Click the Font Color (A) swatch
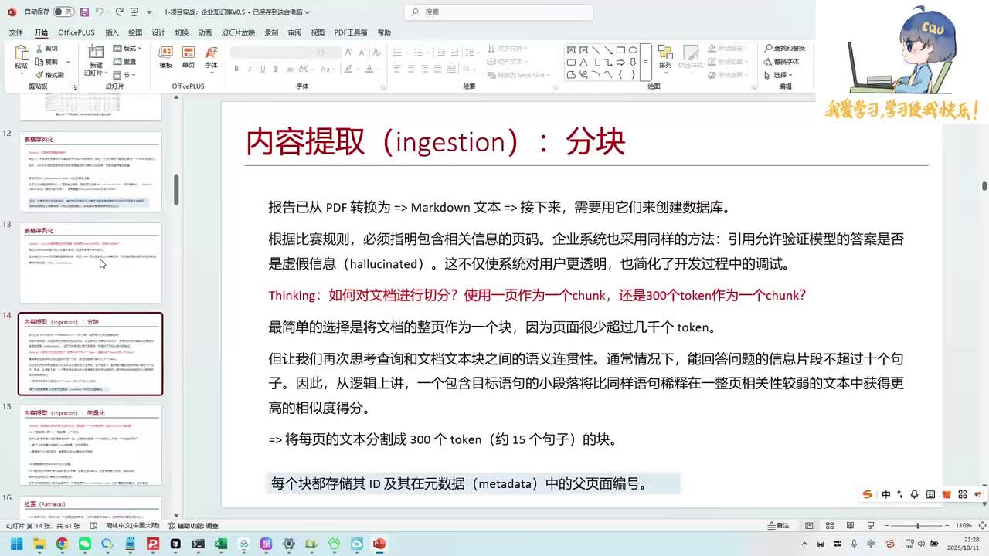 [x=369, y=69]
